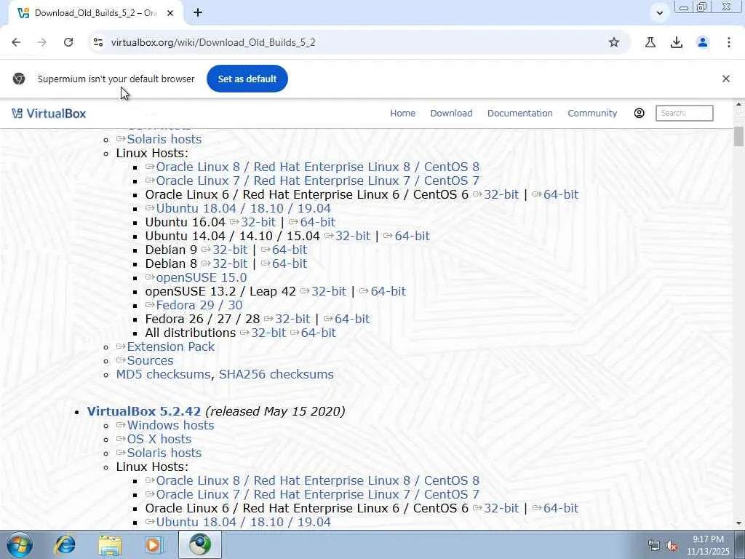The image size is (745, 559).
Task: Reload the page with the refresh icon
Action: coord(68,42)
